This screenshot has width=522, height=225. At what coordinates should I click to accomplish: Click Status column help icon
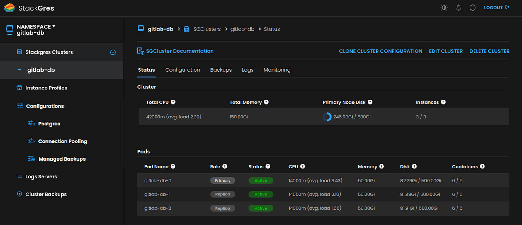[268, 166]
